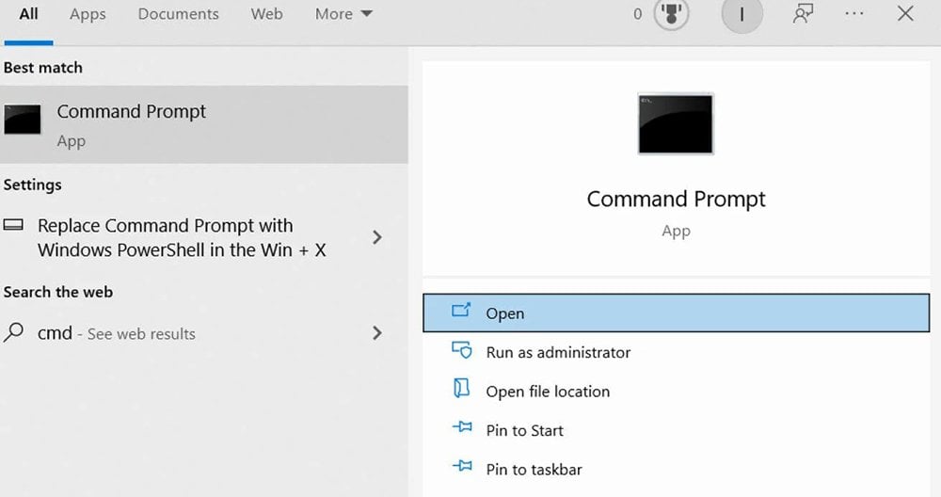The height and width of the screenshot is (497, 941).
Task: Click the user account avatar circle
Action: 742,14
